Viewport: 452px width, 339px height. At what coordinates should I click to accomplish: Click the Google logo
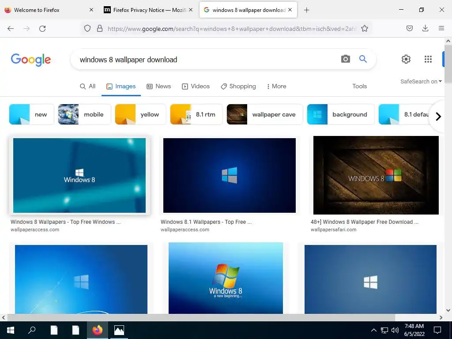click(31, 60)
